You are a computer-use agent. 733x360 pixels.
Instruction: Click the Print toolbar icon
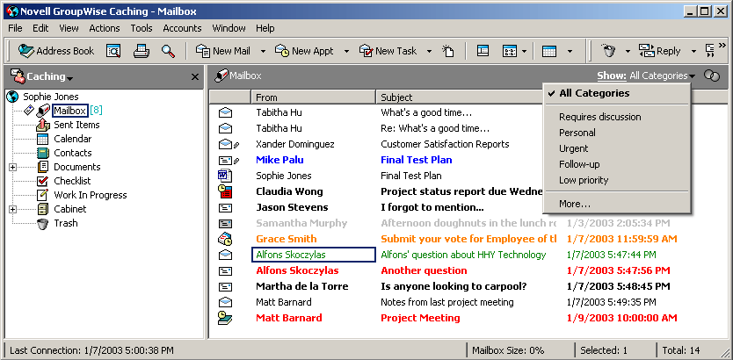click(x=142, y=51)
